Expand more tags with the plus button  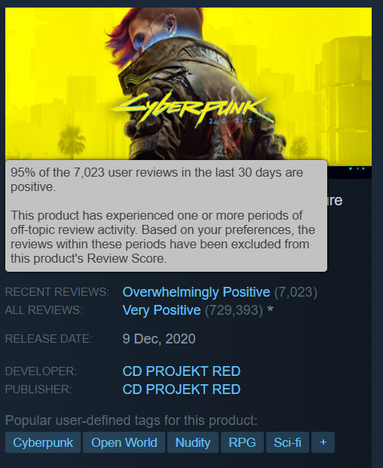coord(323,442)
